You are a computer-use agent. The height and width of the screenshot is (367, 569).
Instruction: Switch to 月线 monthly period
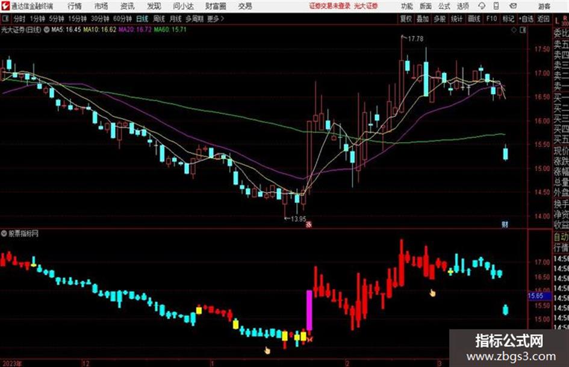176,19
